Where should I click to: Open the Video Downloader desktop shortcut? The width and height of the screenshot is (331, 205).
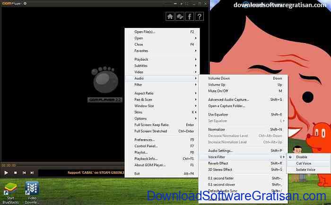pyautogui.click(x=32, y=193)
